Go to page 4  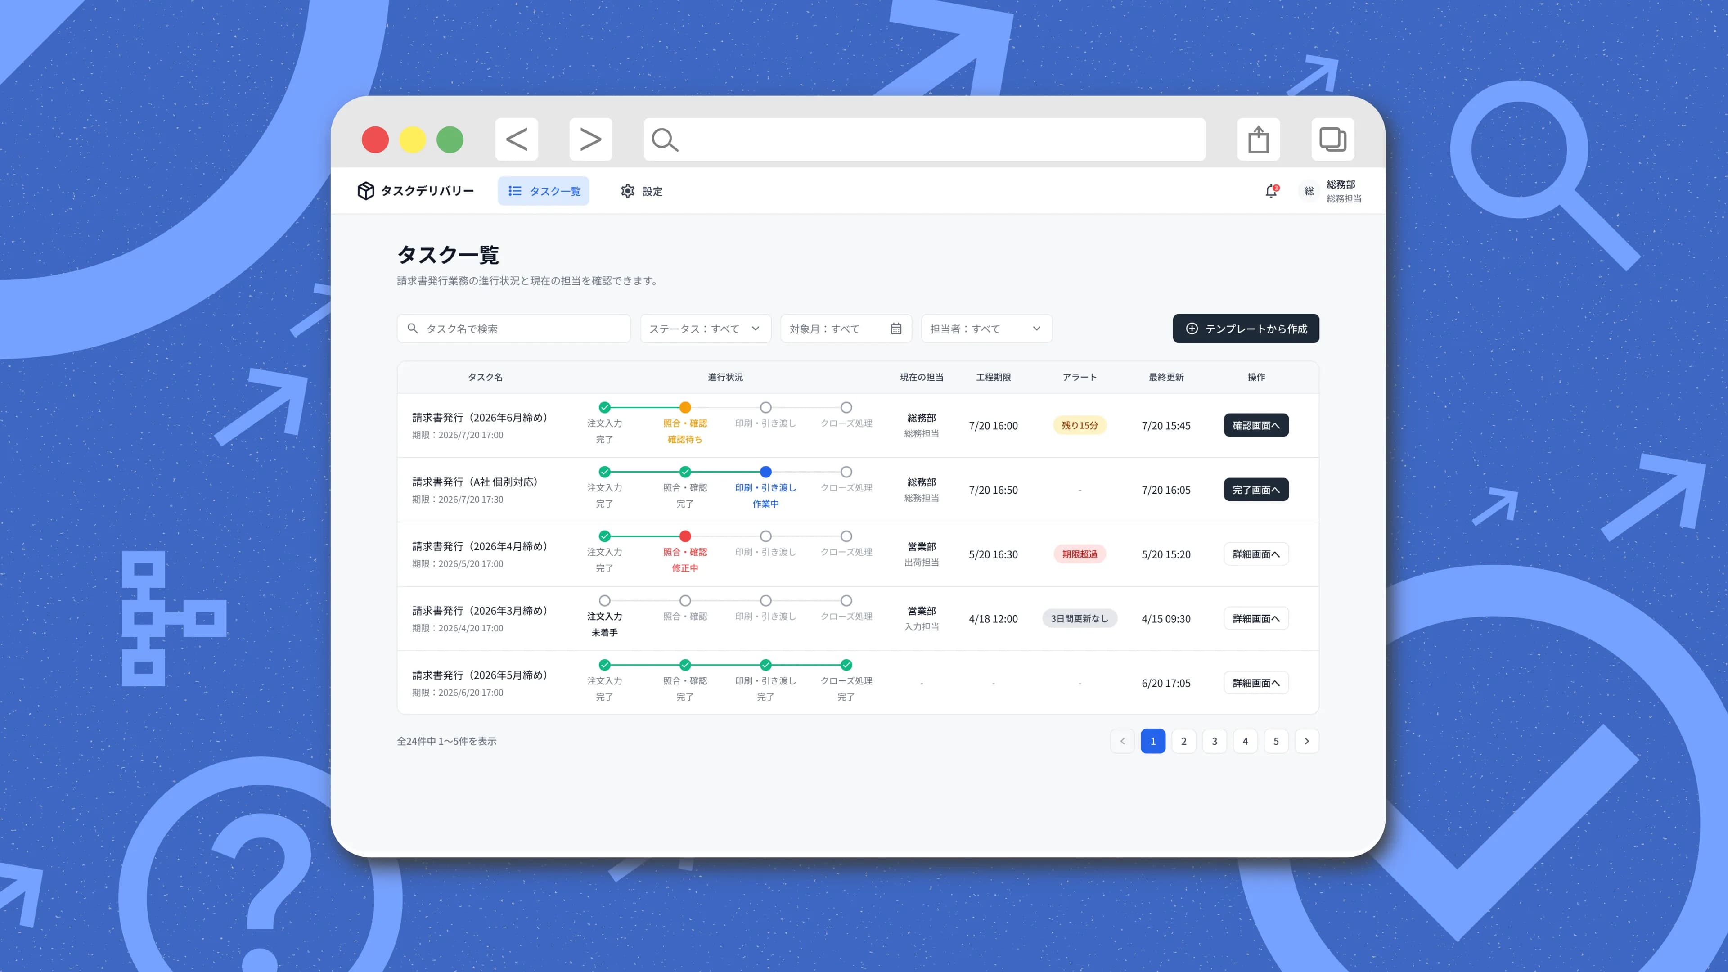point(1245,741)
